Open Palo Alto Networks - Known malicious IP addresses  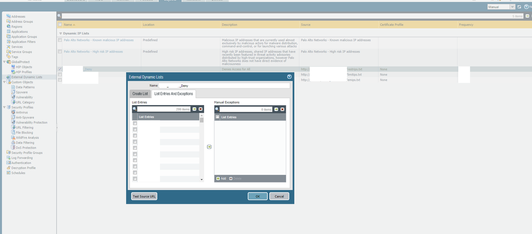tap(99, 40)
